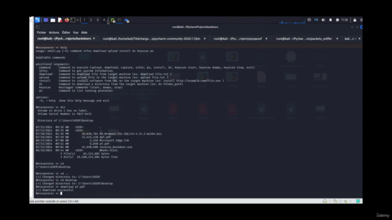Launch the text editor panel icon
This screenshot has width=392, height=220.
pos(60,20)
